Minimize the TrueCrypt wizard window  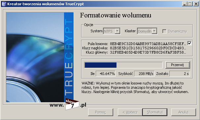pyautogui.click(x=184, y=4)
